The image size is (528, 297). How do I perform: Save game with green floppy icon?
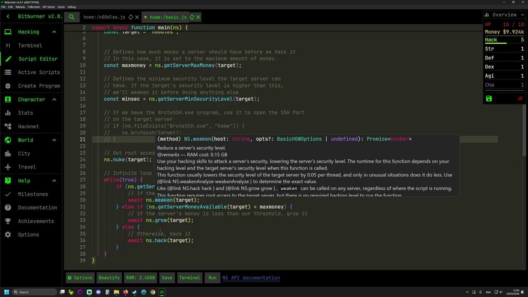pos(489,99)
